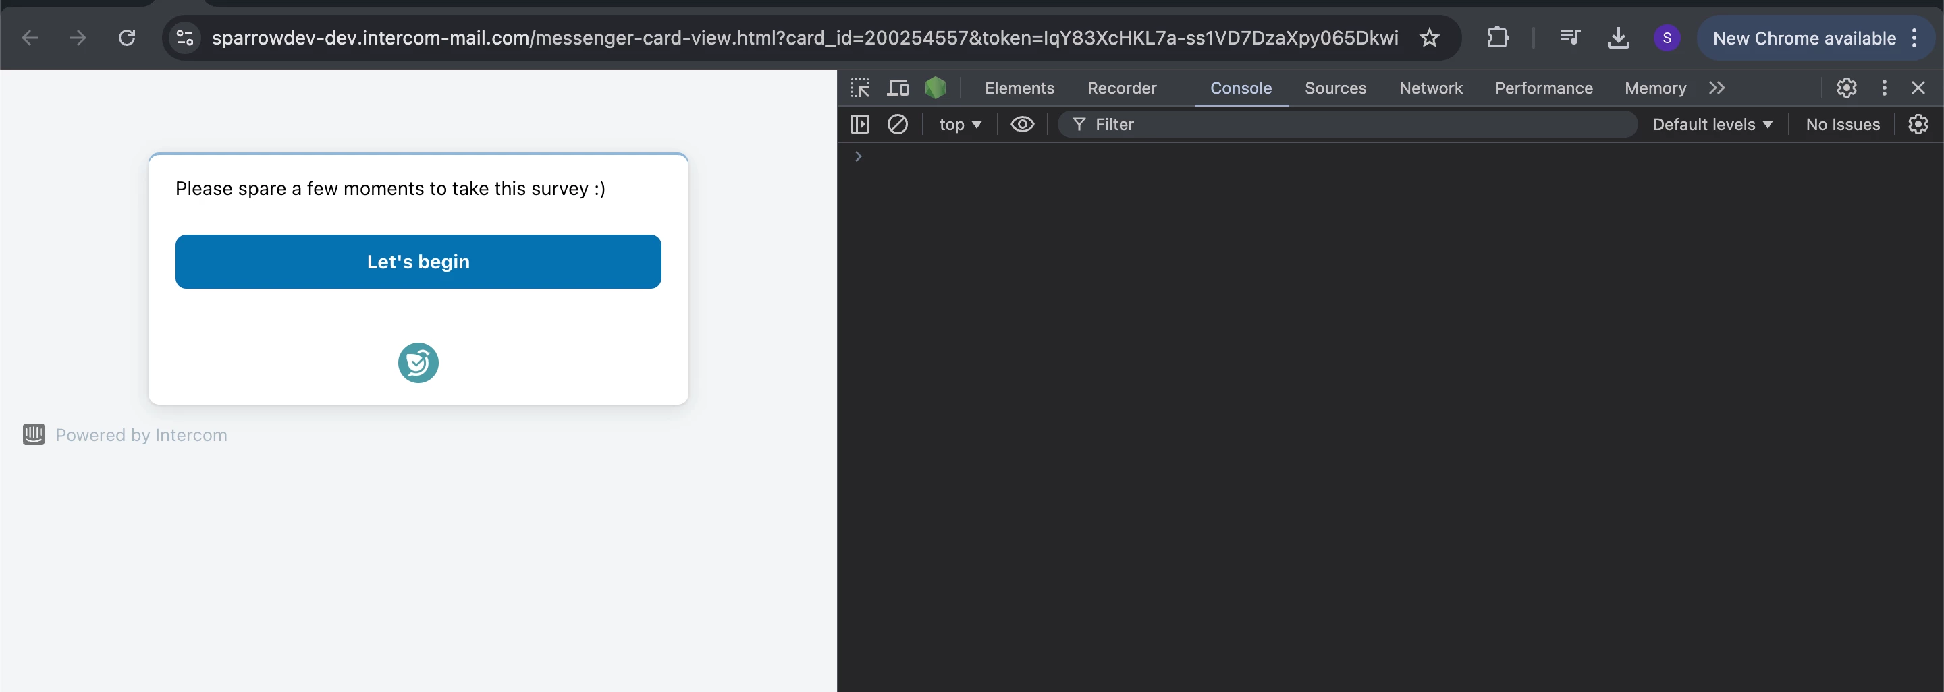
Task: Expand more DevTools tabs chevron
Action: point(1717,88)
